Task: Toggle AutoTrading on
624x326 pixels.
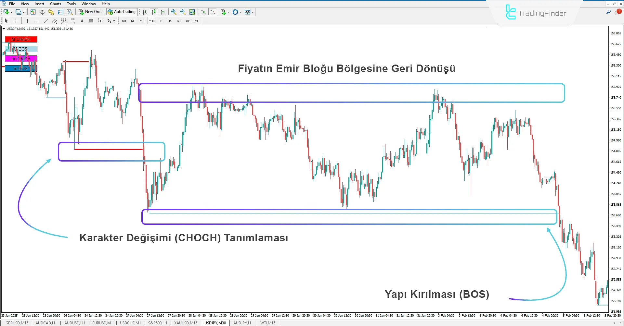Action: click(122, 12)
